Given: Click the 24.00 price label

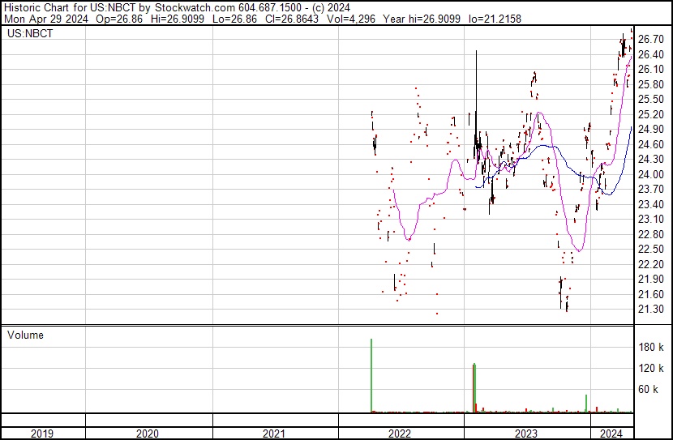Looking at the screenshot, I should pos(651,174).
